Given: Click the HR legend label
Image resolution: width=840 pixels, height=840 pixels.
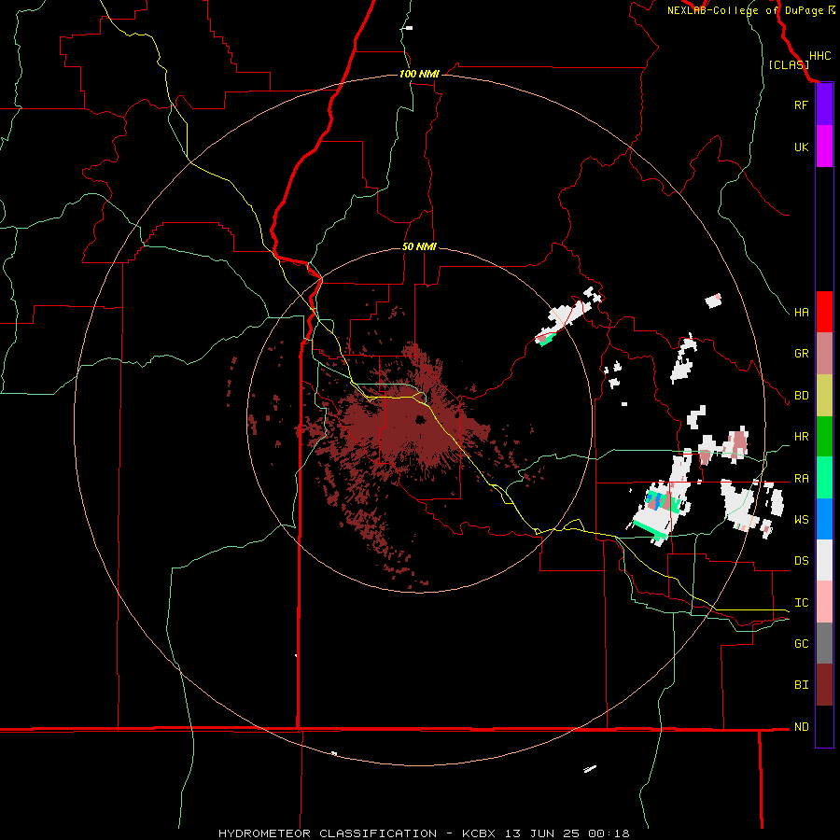Looking at the screenshot, I should (801, 437).
